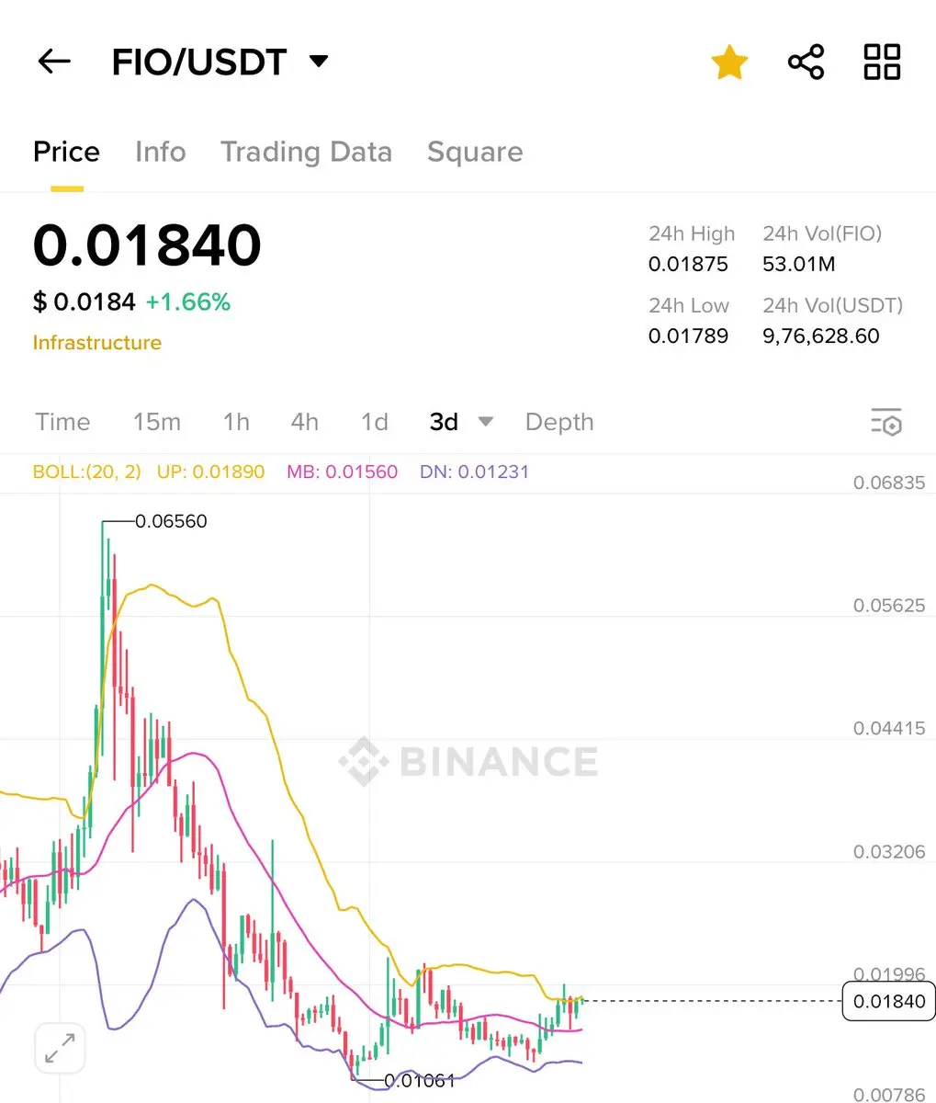
Task: Switch to the Info tab
Action: (x=161, y=152)
